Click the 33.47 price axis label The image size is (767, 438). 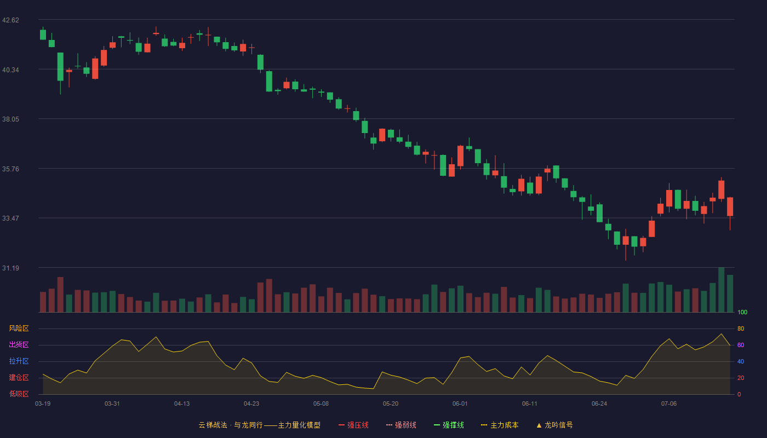(10, 218)
